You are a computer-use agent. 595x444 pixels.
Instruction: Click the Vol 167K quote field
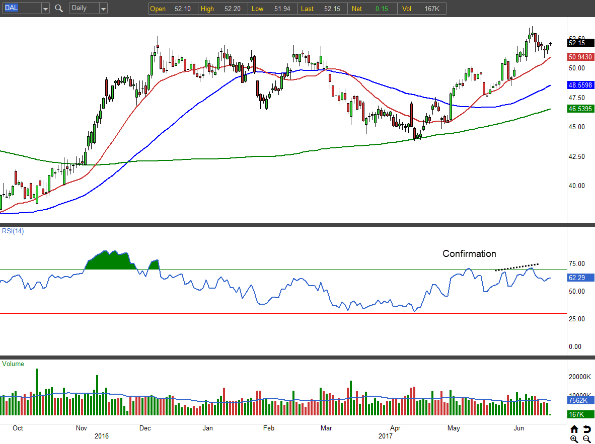pos(422,9)
